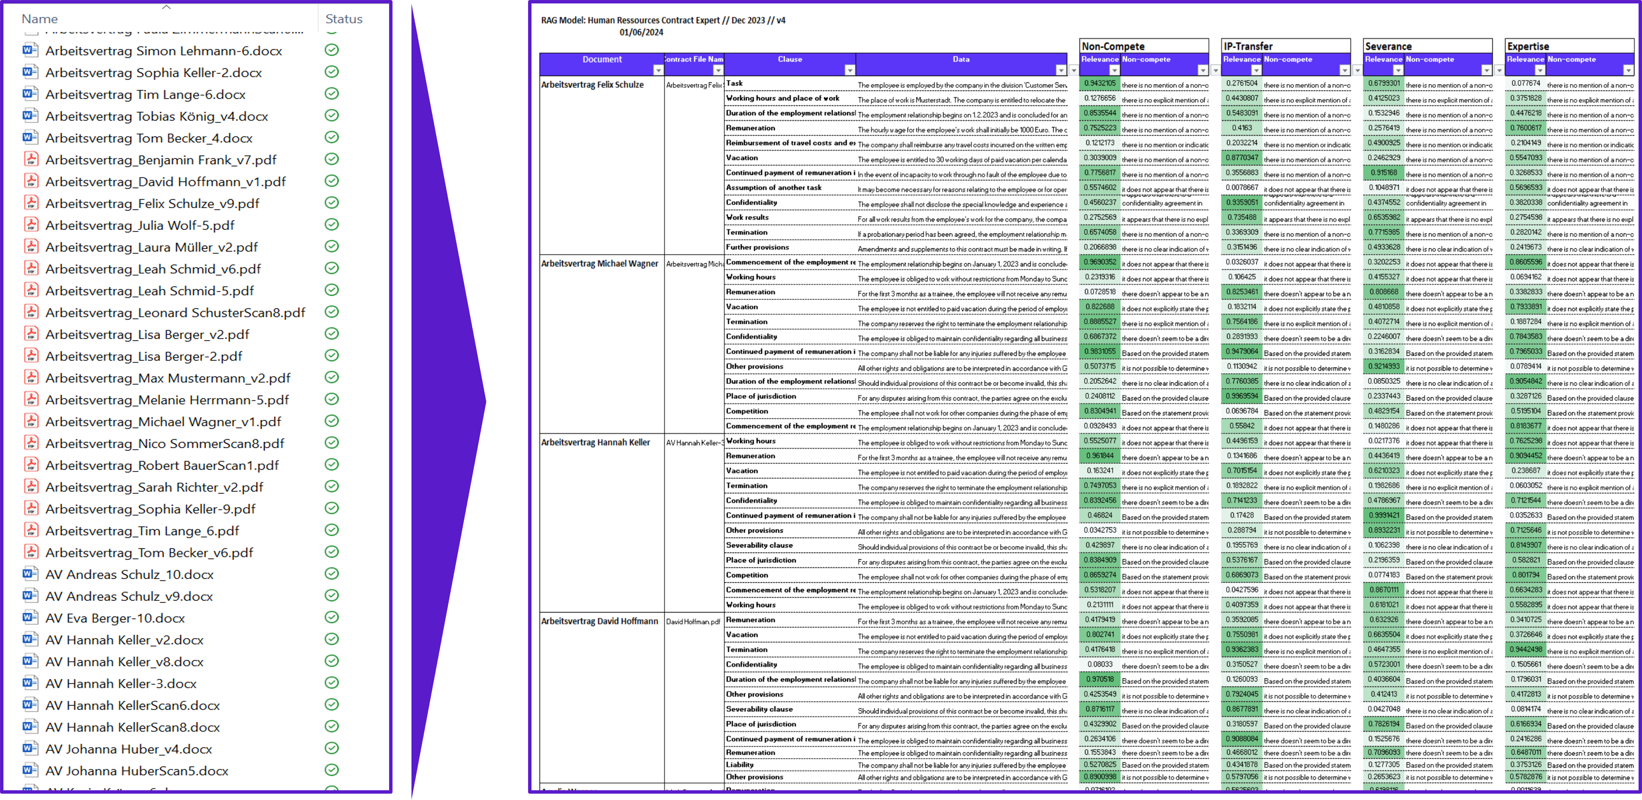Click the PDF icon of Arbeitsvertrag_Max Mustermann_v2.pdf

30,378
